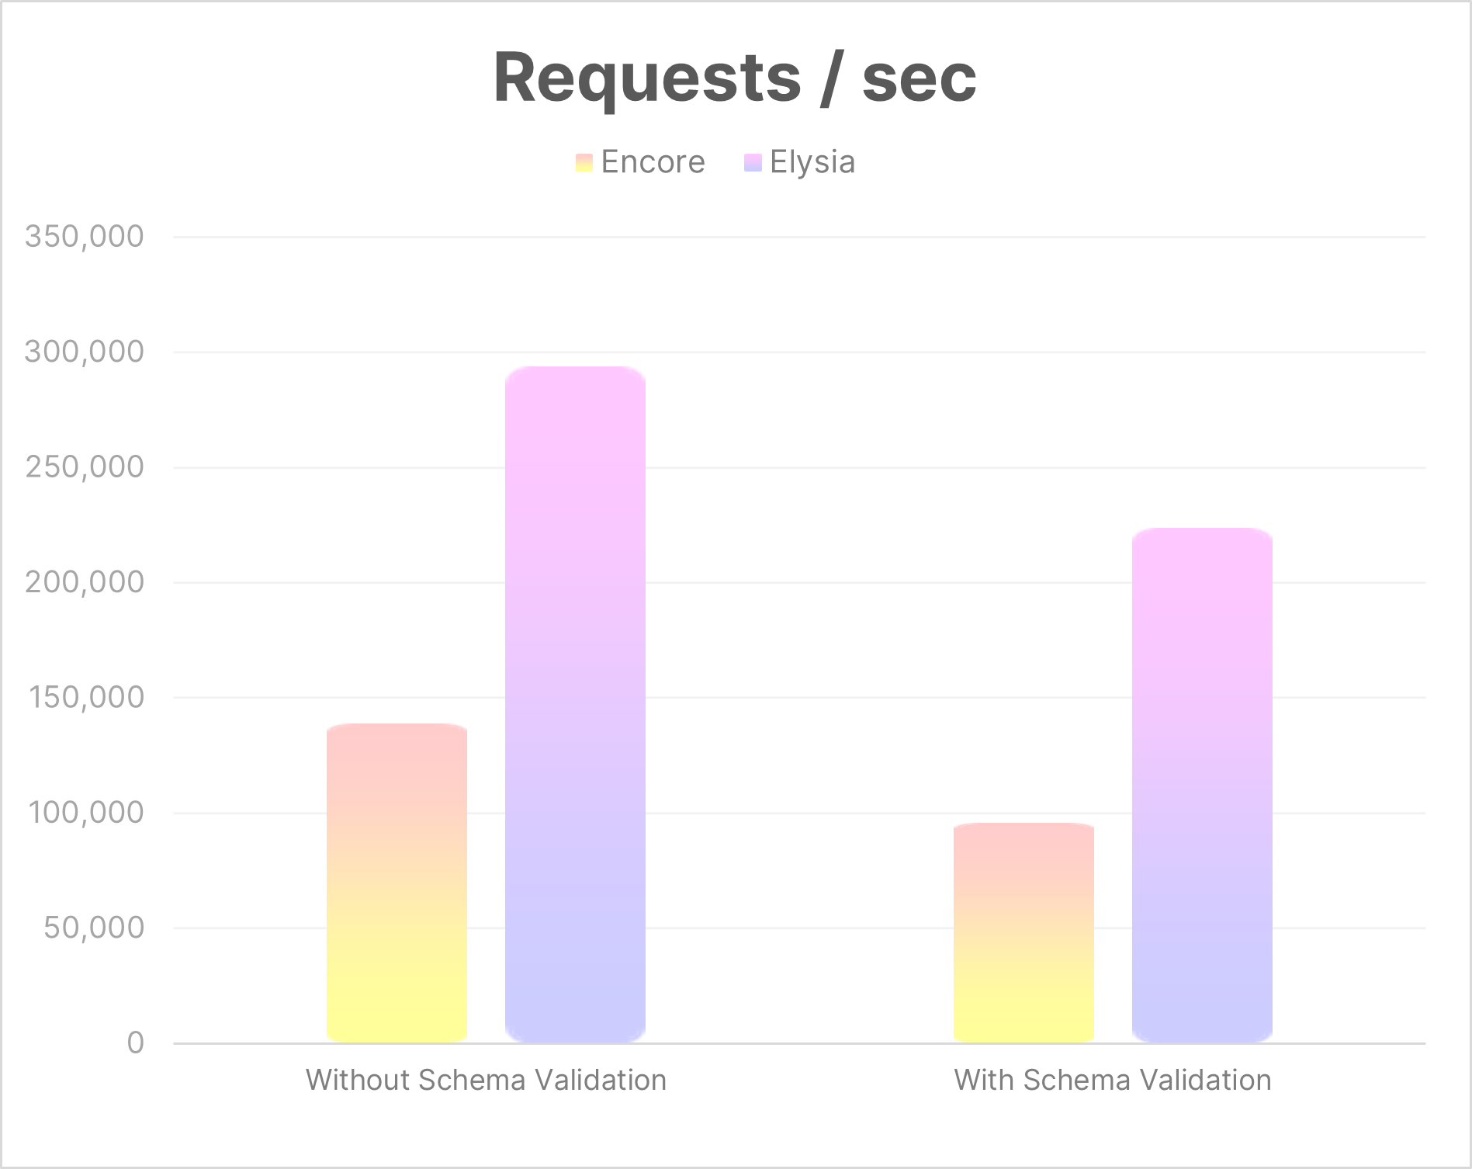The height and width of the screenshot is (1169, 1472).
Task: Select the 300,000 y-axis tick label
Action: (x=84, y=352)
